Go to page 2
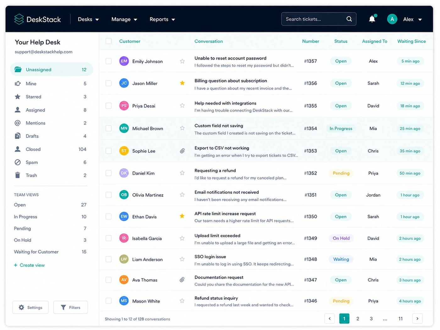The width and height of the screenshot is (440, 330). click(x=358, y=318)
